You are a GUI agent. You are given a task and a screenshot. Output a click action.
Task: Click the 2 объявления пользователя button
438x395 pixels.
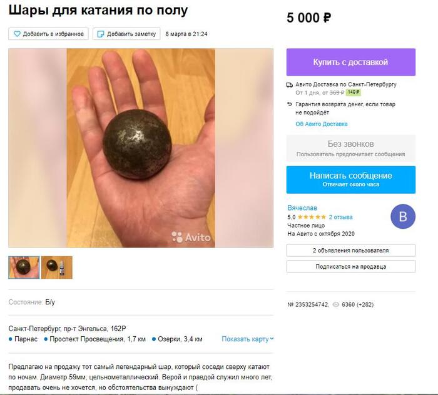click(351, 250)
